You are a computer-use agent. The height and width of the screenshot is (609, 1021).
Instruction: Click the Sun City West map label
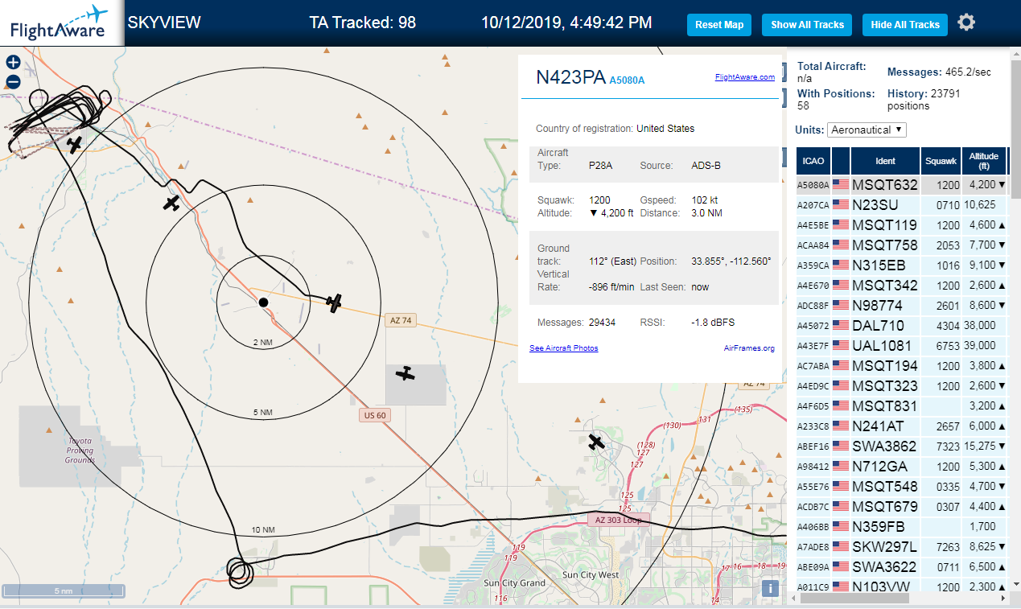tap(591, 575)
